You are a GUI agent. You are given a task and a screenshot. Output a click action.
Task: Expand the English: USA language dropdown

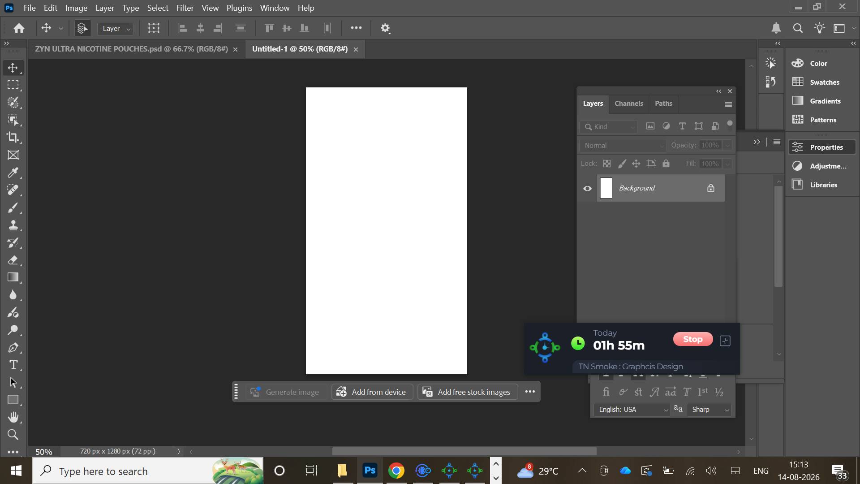pos(632,410)
